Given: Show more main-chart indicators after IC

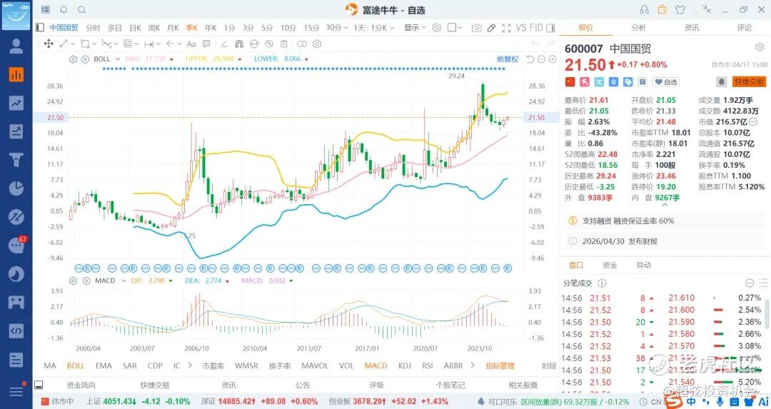Looking at the screenshot, I should [x=190, y=365].
